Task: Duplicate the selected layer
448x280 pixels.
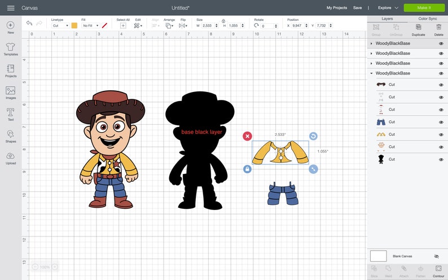Action: [x=418, y=30]
